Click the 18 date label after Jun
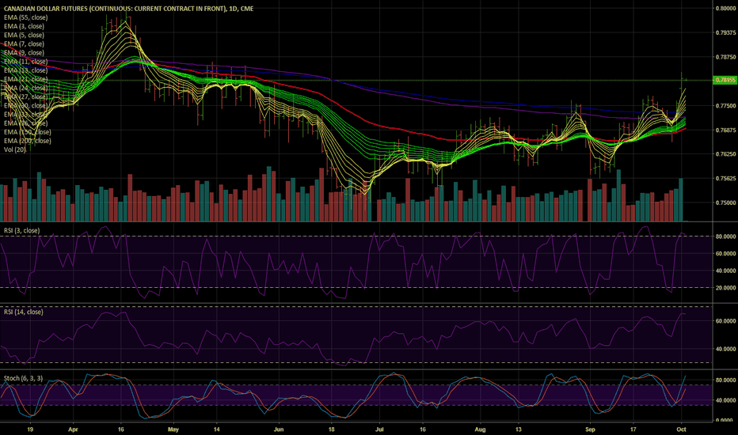738x435 pixels. (331, 429)
